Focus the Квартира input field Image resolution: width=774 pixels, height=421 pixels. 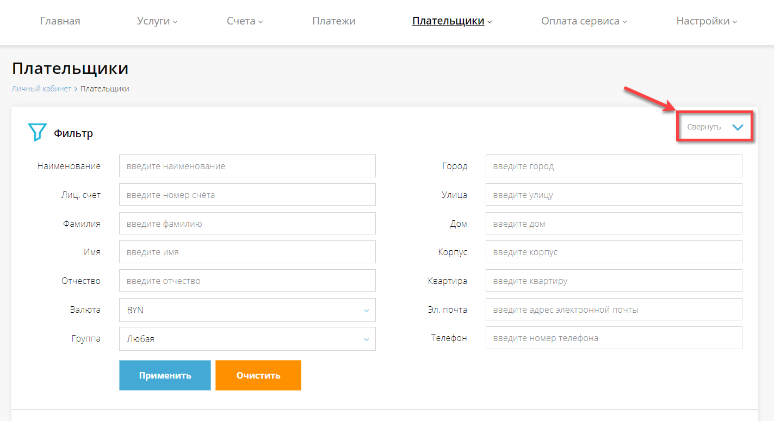(614, 281)
